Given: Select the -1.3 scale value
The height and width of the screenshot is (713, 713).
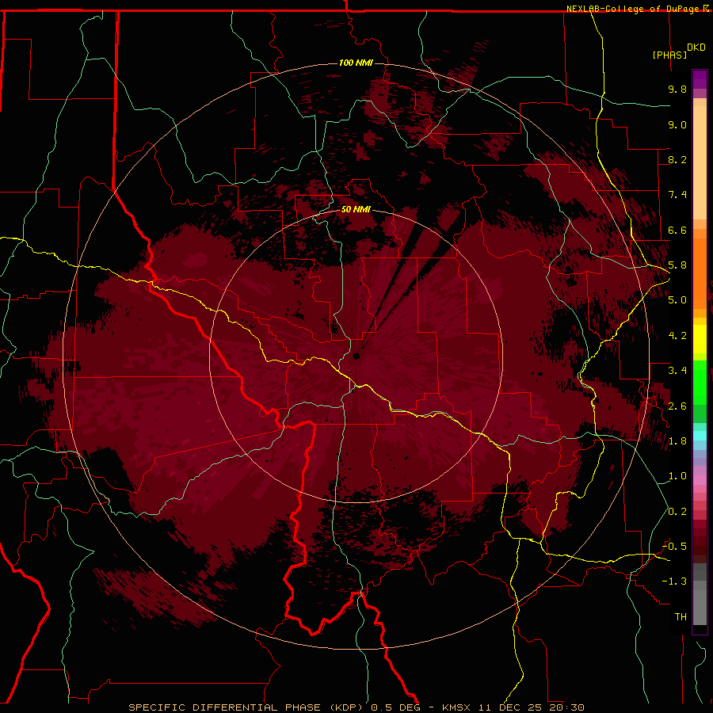Looking at the screenshot, I should (674, 581).
